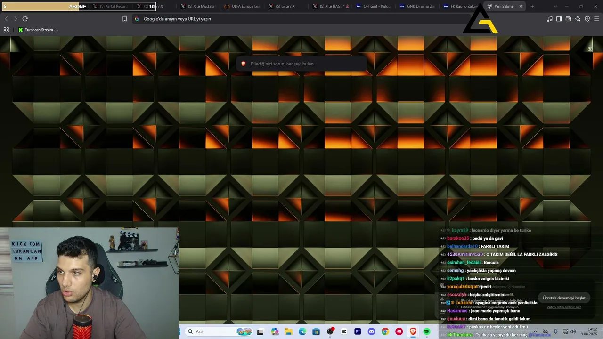The image size is (603, 339).
Task: Expand the tab search dropdown arrow
Action: point(555,6)
